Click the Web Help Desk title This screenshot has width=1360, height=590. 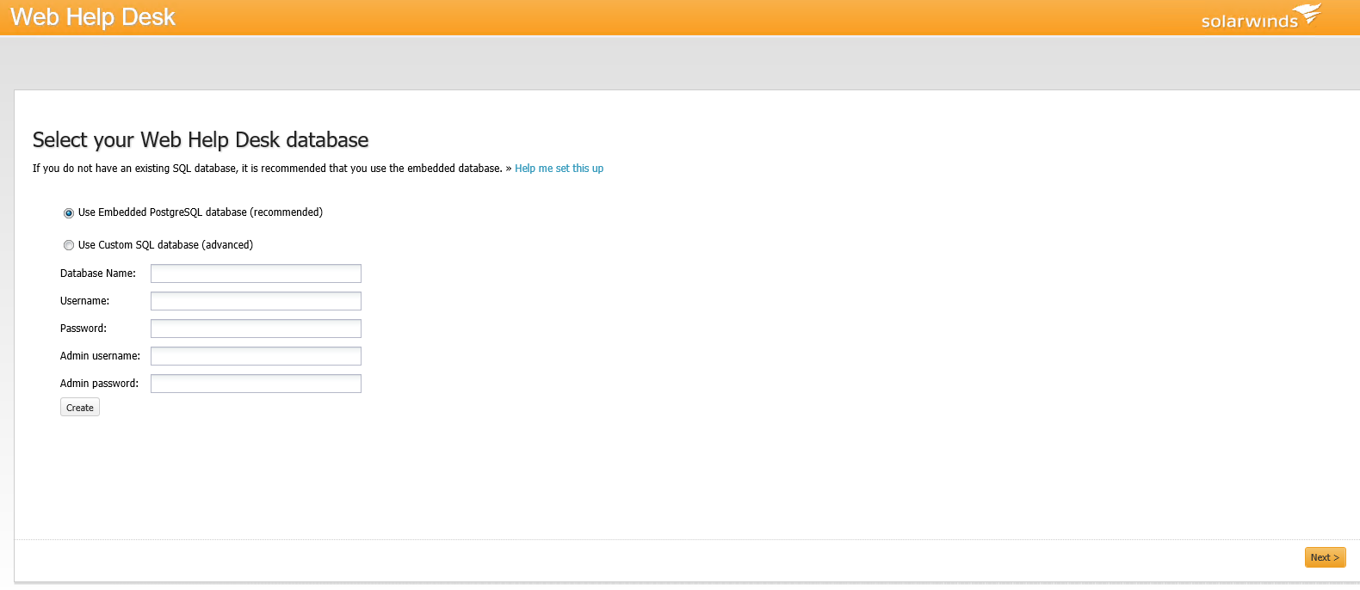pyautogui.click(x=93, y=17)
